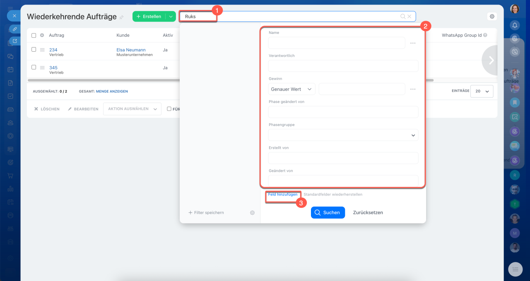The width and height of the screenshot is (530, 281).
Task: Click WhatsApp Group Id column header
Action: click(x=461, y=36)
